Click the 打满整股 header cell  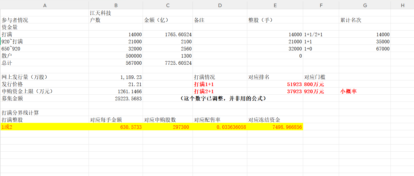point(45,120)
